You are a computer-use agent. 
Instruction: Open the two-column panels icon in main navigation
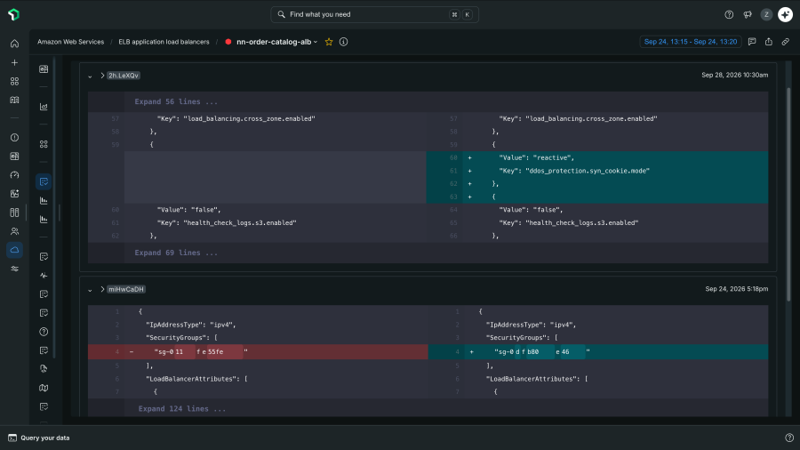point(14,213)
